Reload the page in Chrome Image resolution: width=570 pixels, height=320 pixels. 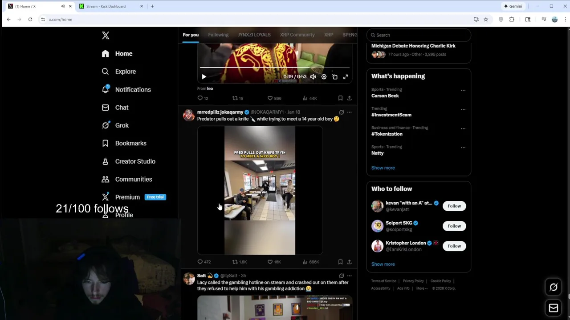pos(30,20)
